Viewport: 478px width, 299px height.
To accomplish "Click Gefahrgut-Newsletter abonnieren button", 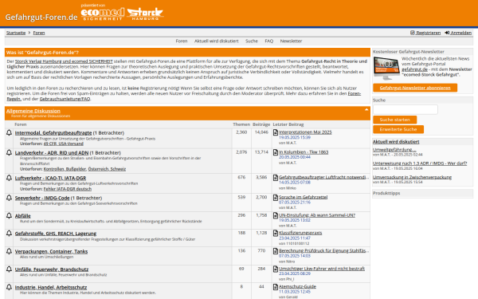I will point(415,88).
